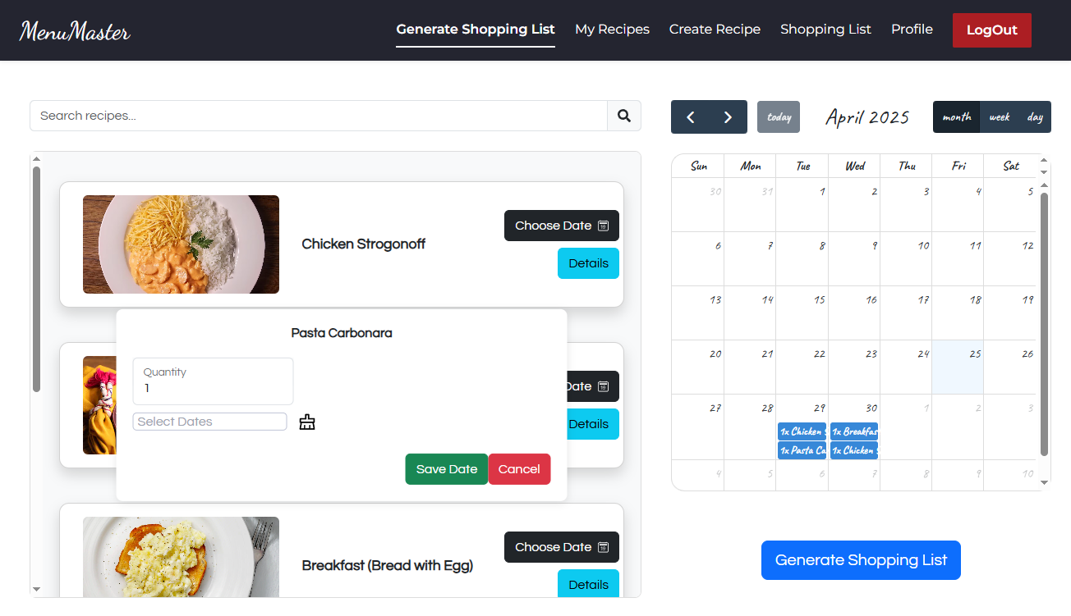Select the 1x Chicken event on April 29

[x=802, y=431]
